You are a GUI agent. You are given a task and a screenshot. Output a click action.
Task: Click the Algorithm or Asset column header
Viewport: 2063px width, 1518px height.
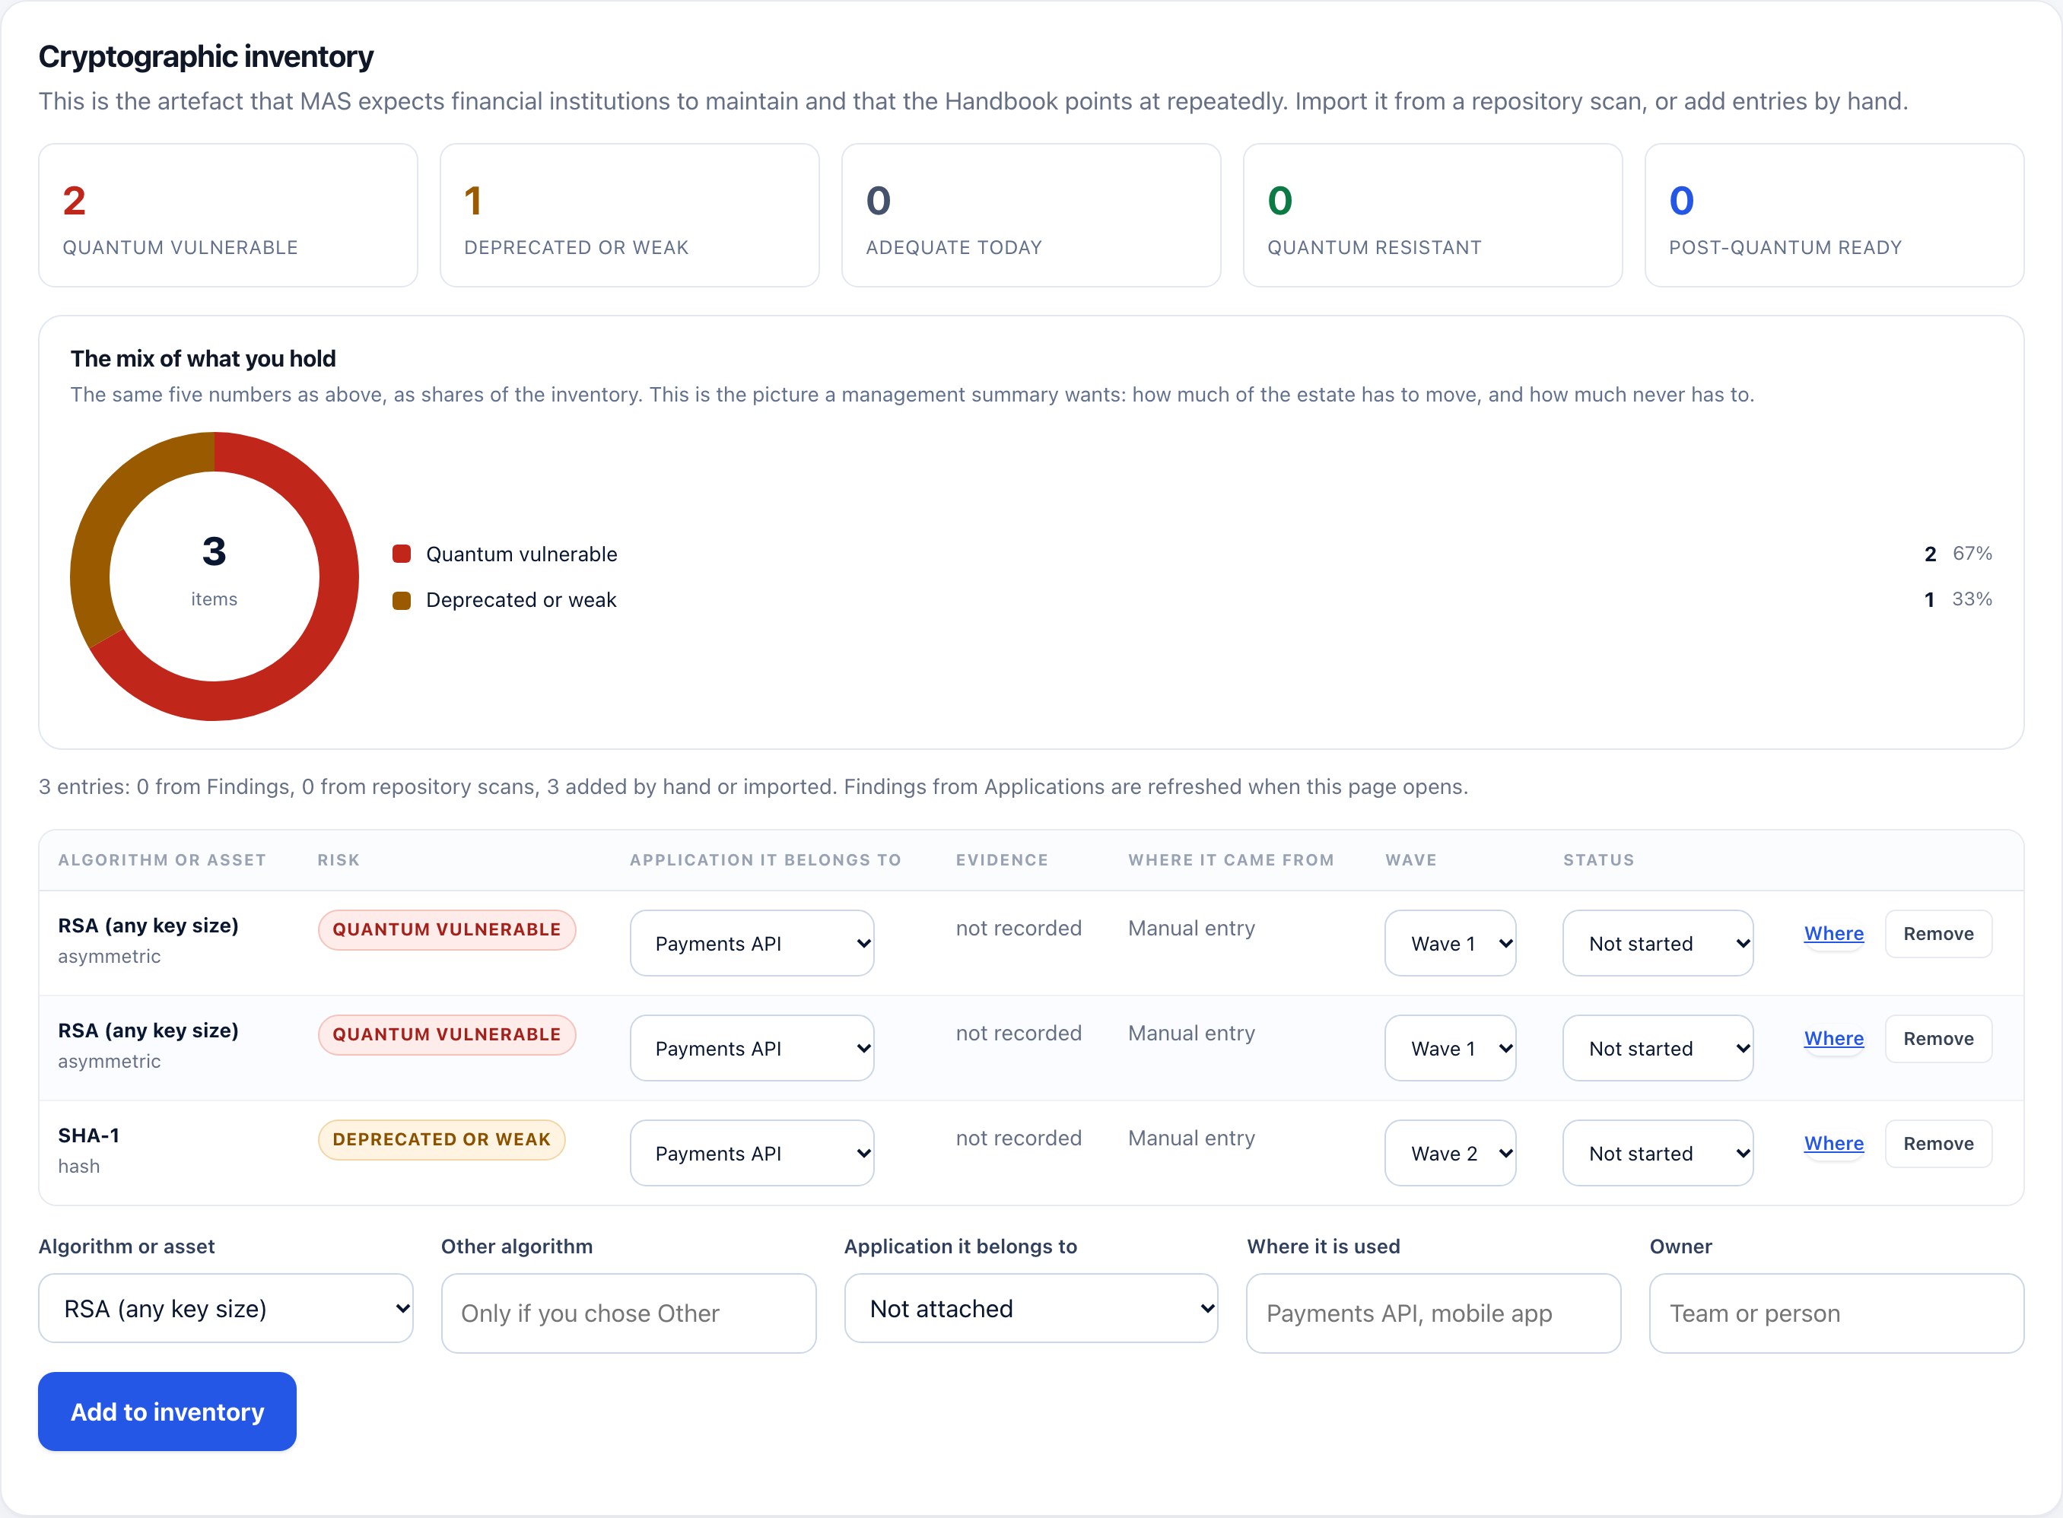pyautogui.click(x=162, y=860)
